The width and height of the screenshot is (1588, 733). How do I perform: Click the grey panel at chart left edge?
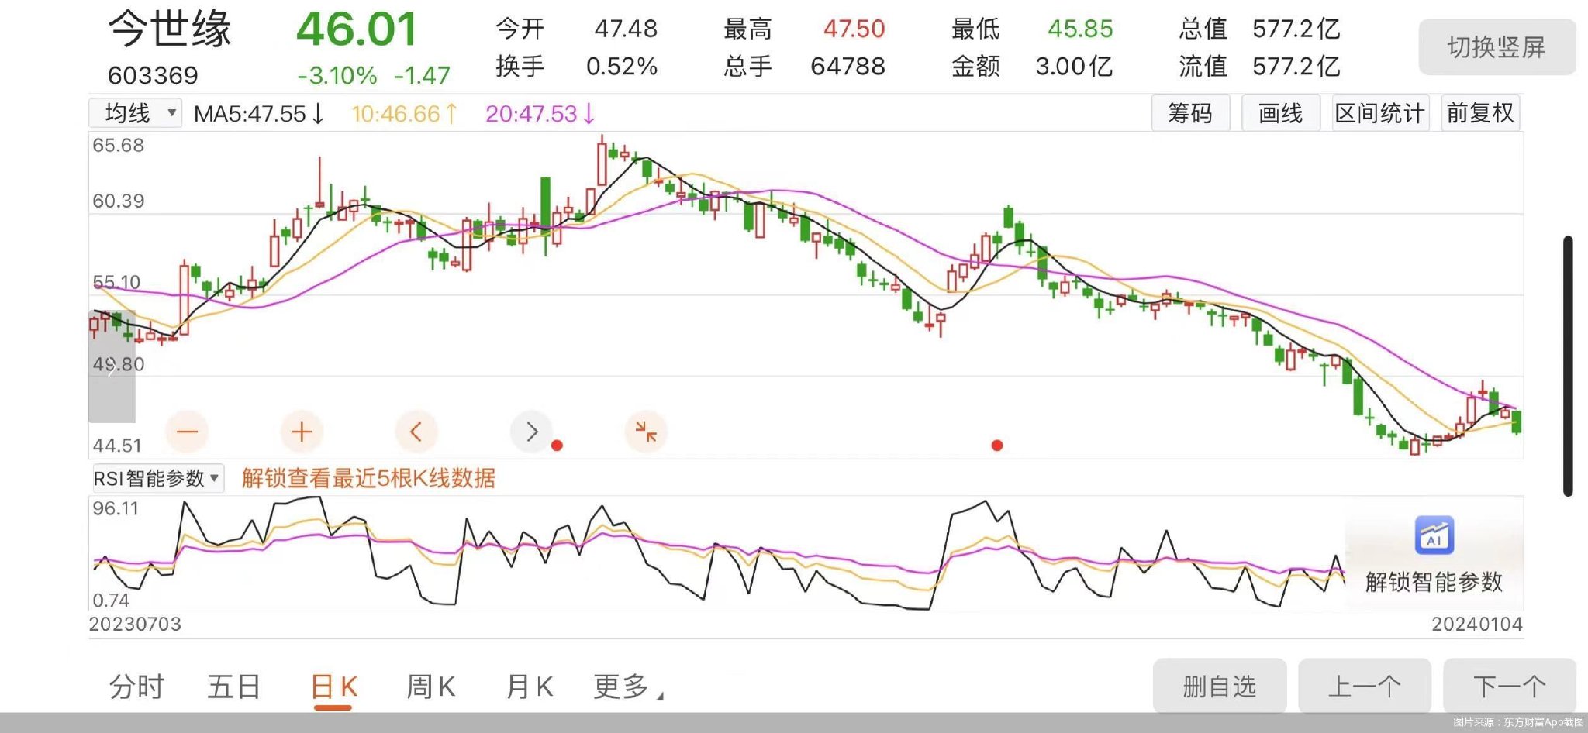[112, 366]
